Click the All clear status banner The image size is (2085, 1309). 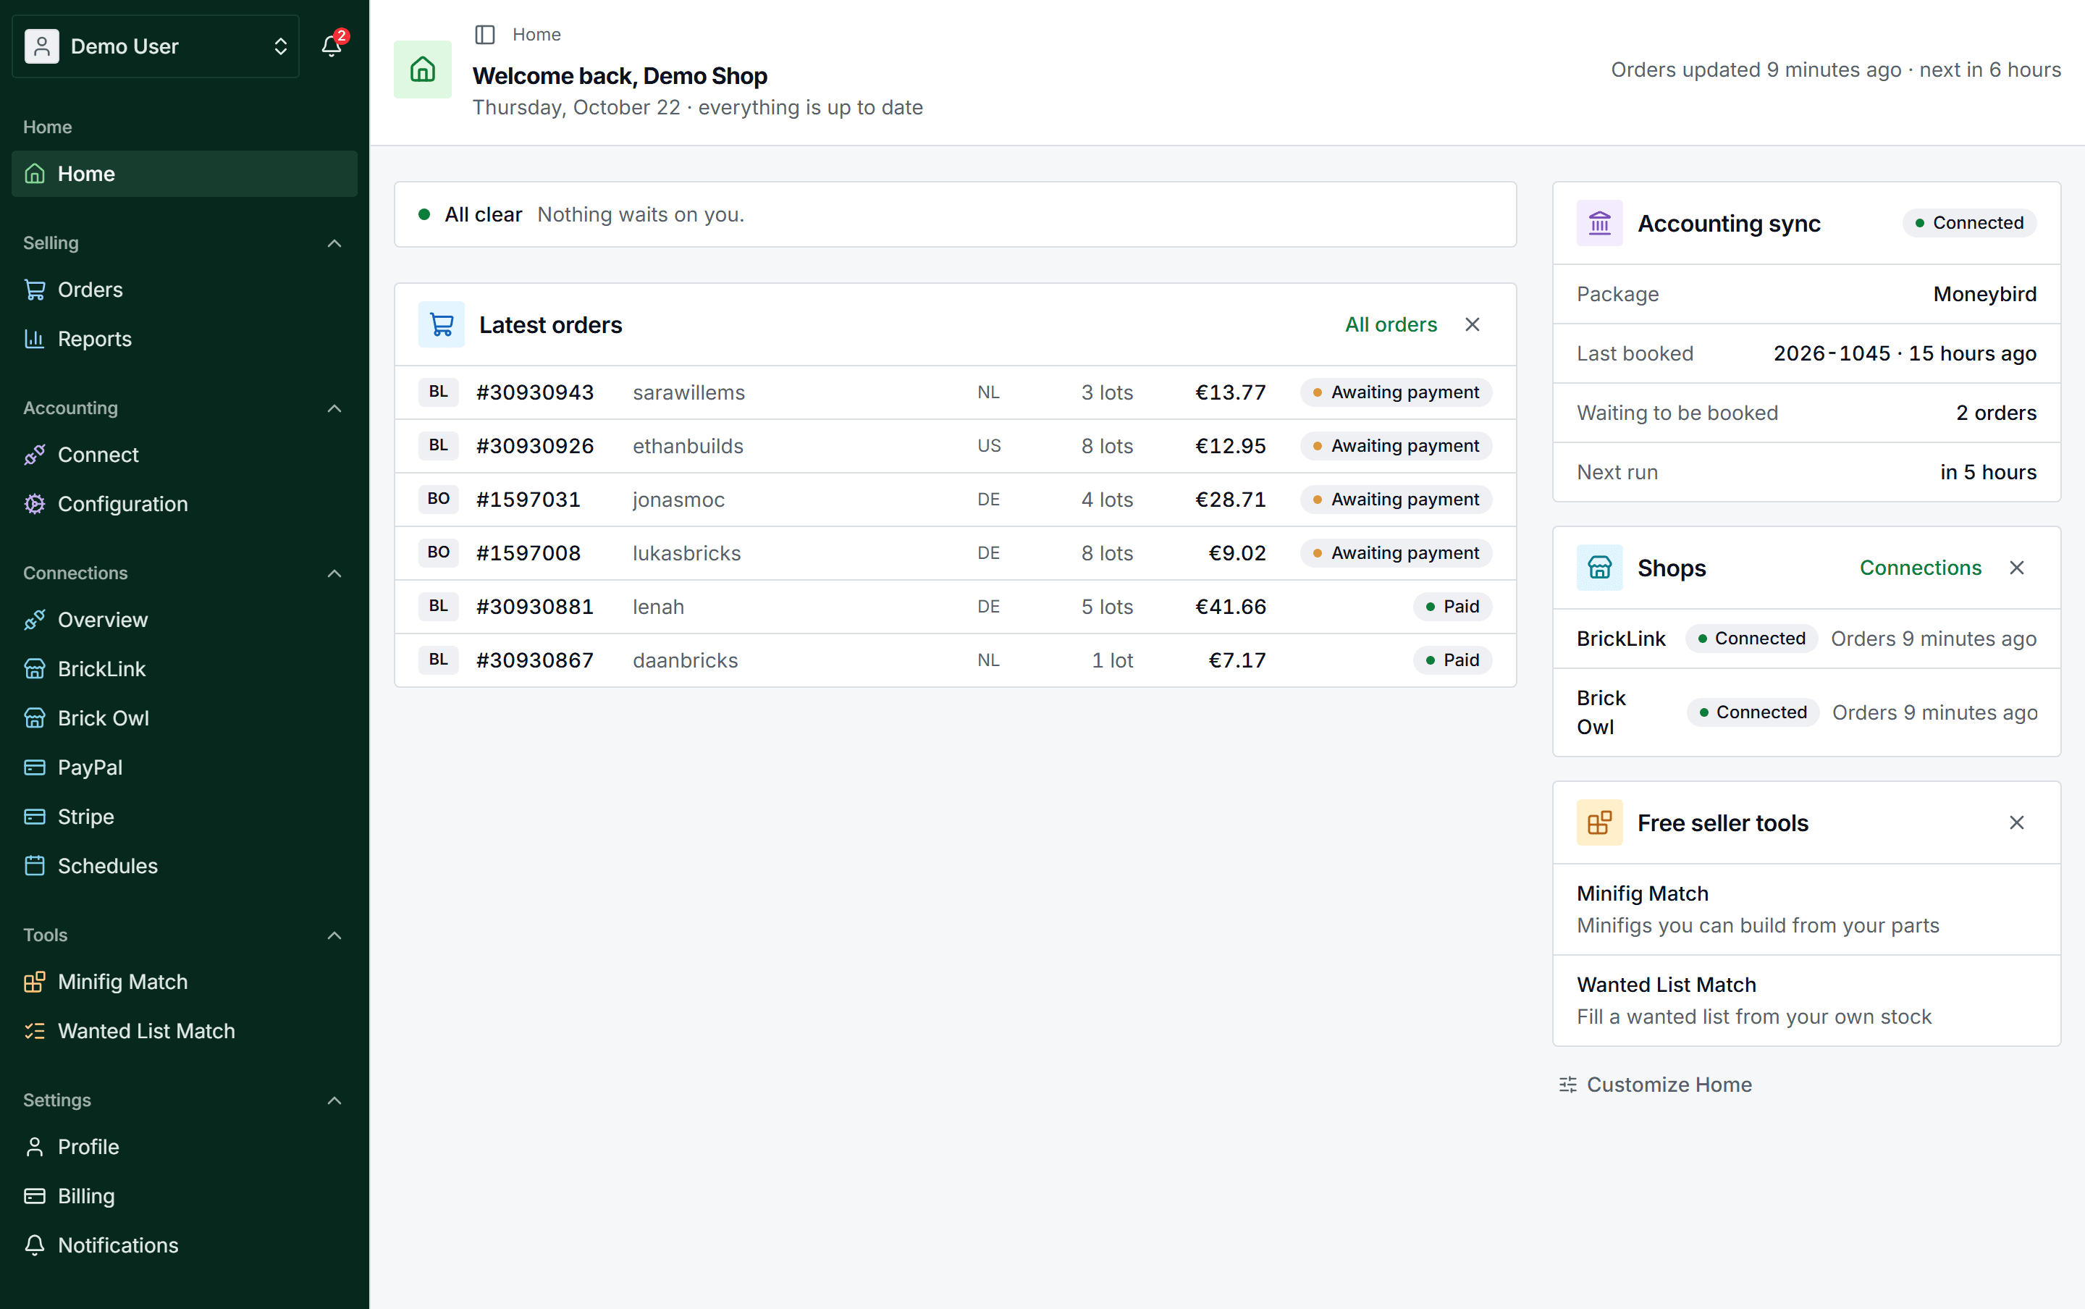(955, 215)
